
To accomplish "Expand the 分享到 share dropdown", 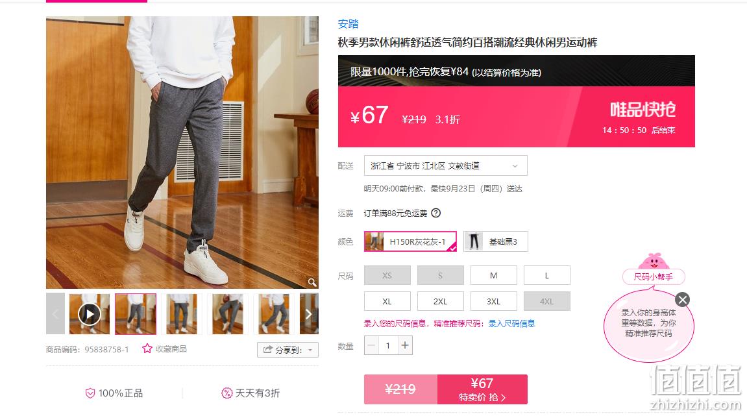I will pos(288,350).
